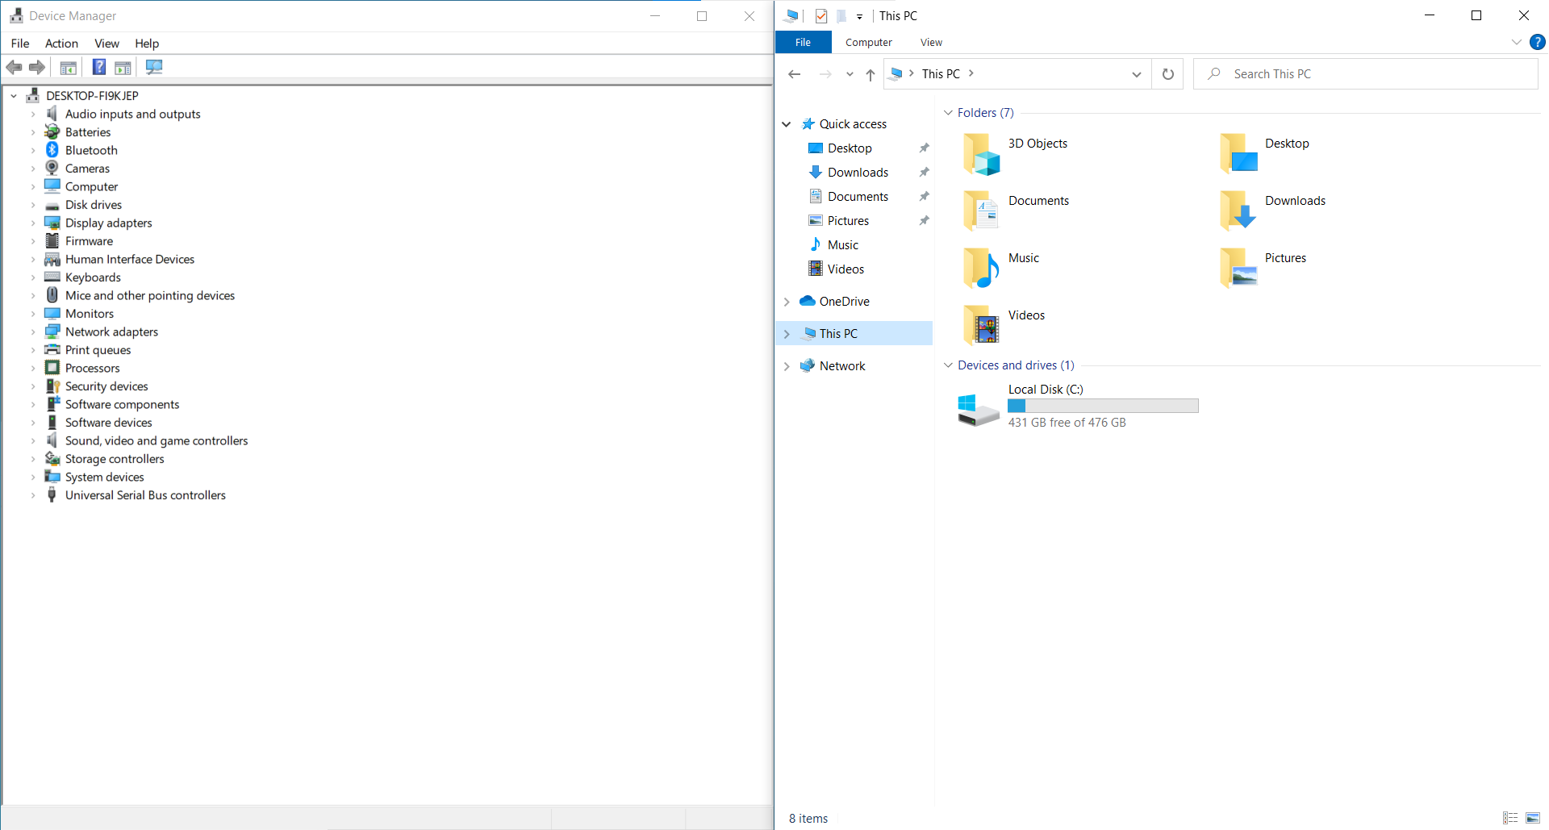Collapse the Folders (7) group
Screen dimensions: 1549x830
tap(949, 113)
